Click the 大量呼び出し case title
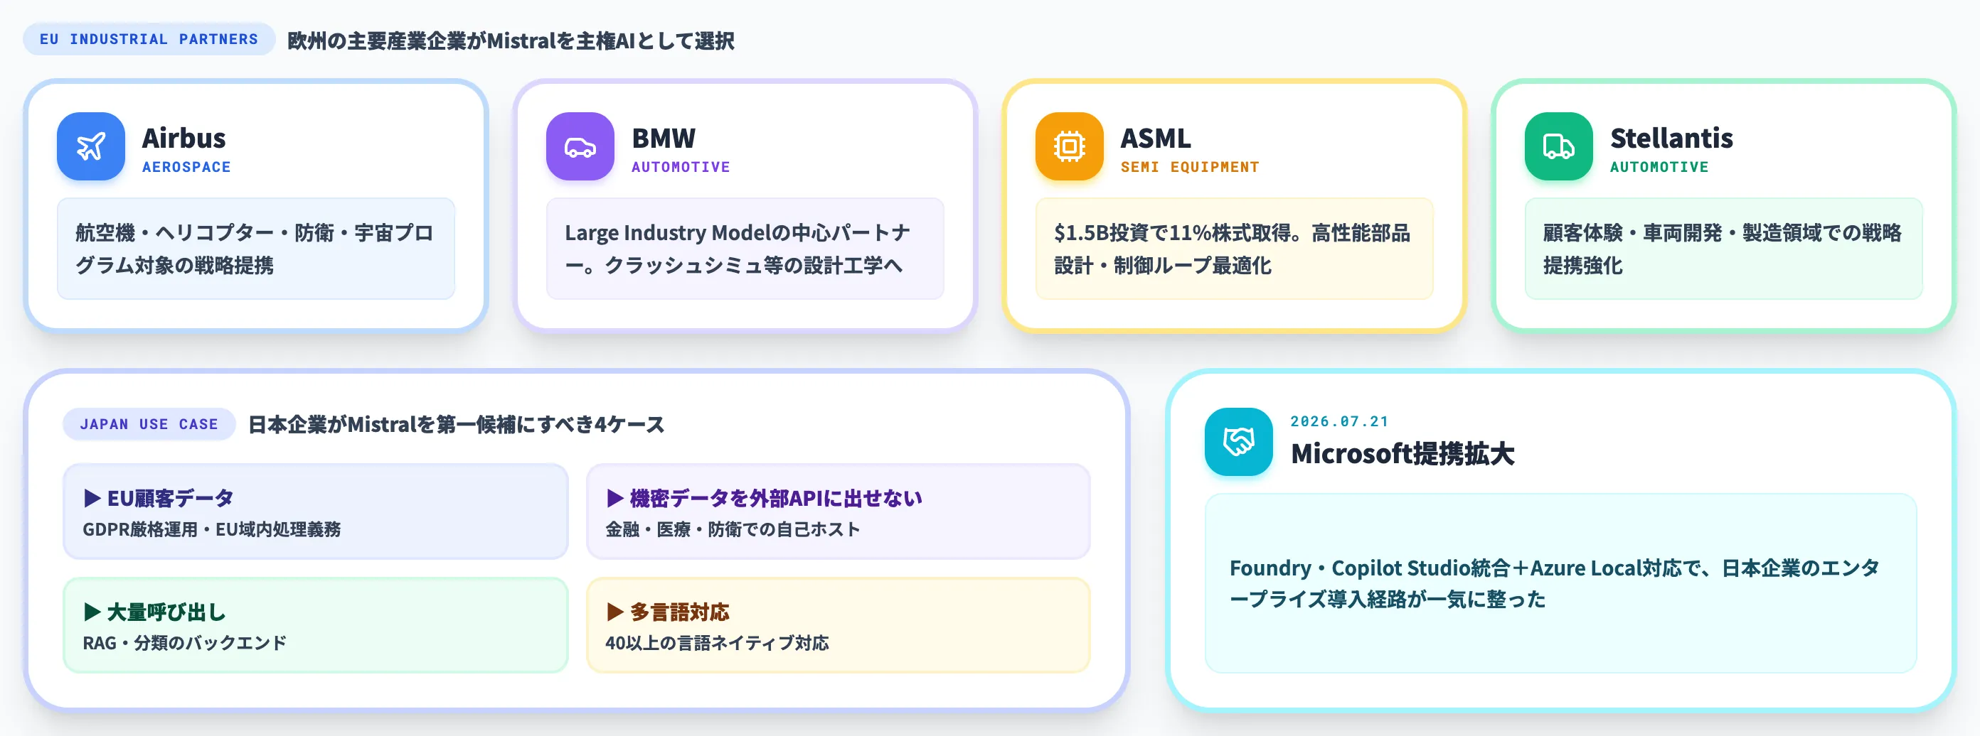 tap(167, 612)
